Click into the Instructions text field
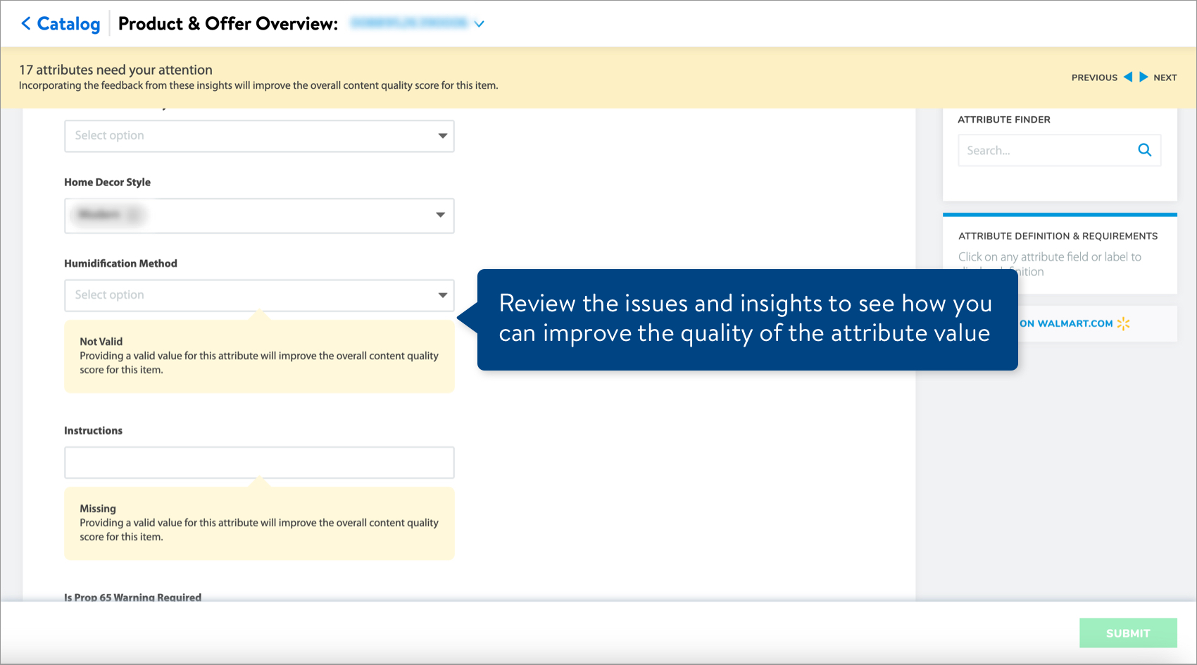The image size is (1197, 665). 259,463
